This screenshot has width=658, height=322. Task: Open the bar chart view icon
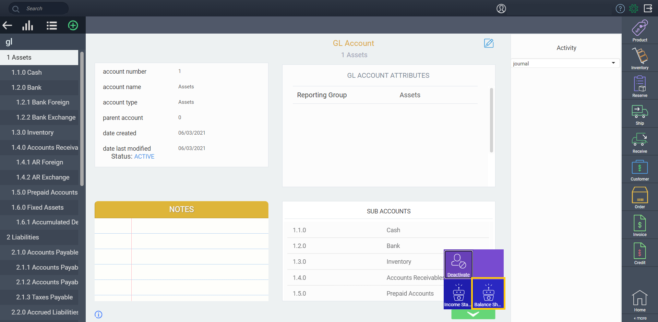coord(28,25)
